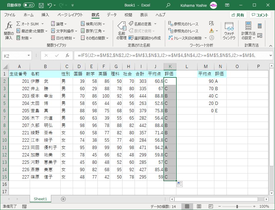Click the zoom slider handle
This screenshot has width=275, height=210.
[237, 206]
